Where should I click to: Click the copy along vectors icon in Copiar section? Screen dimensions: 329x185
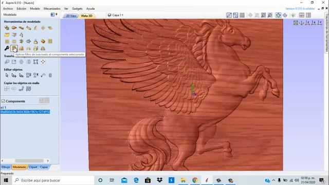click(x=21, y=89)
